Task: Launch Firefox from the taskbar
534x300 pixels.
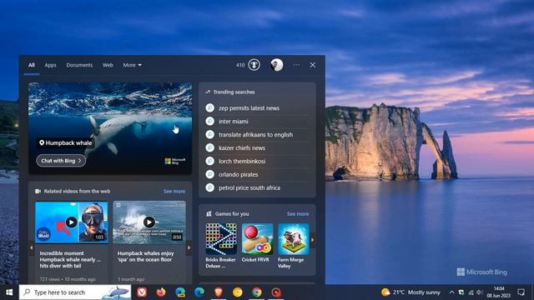Action: pyautogui.click(x=161, y=292)
